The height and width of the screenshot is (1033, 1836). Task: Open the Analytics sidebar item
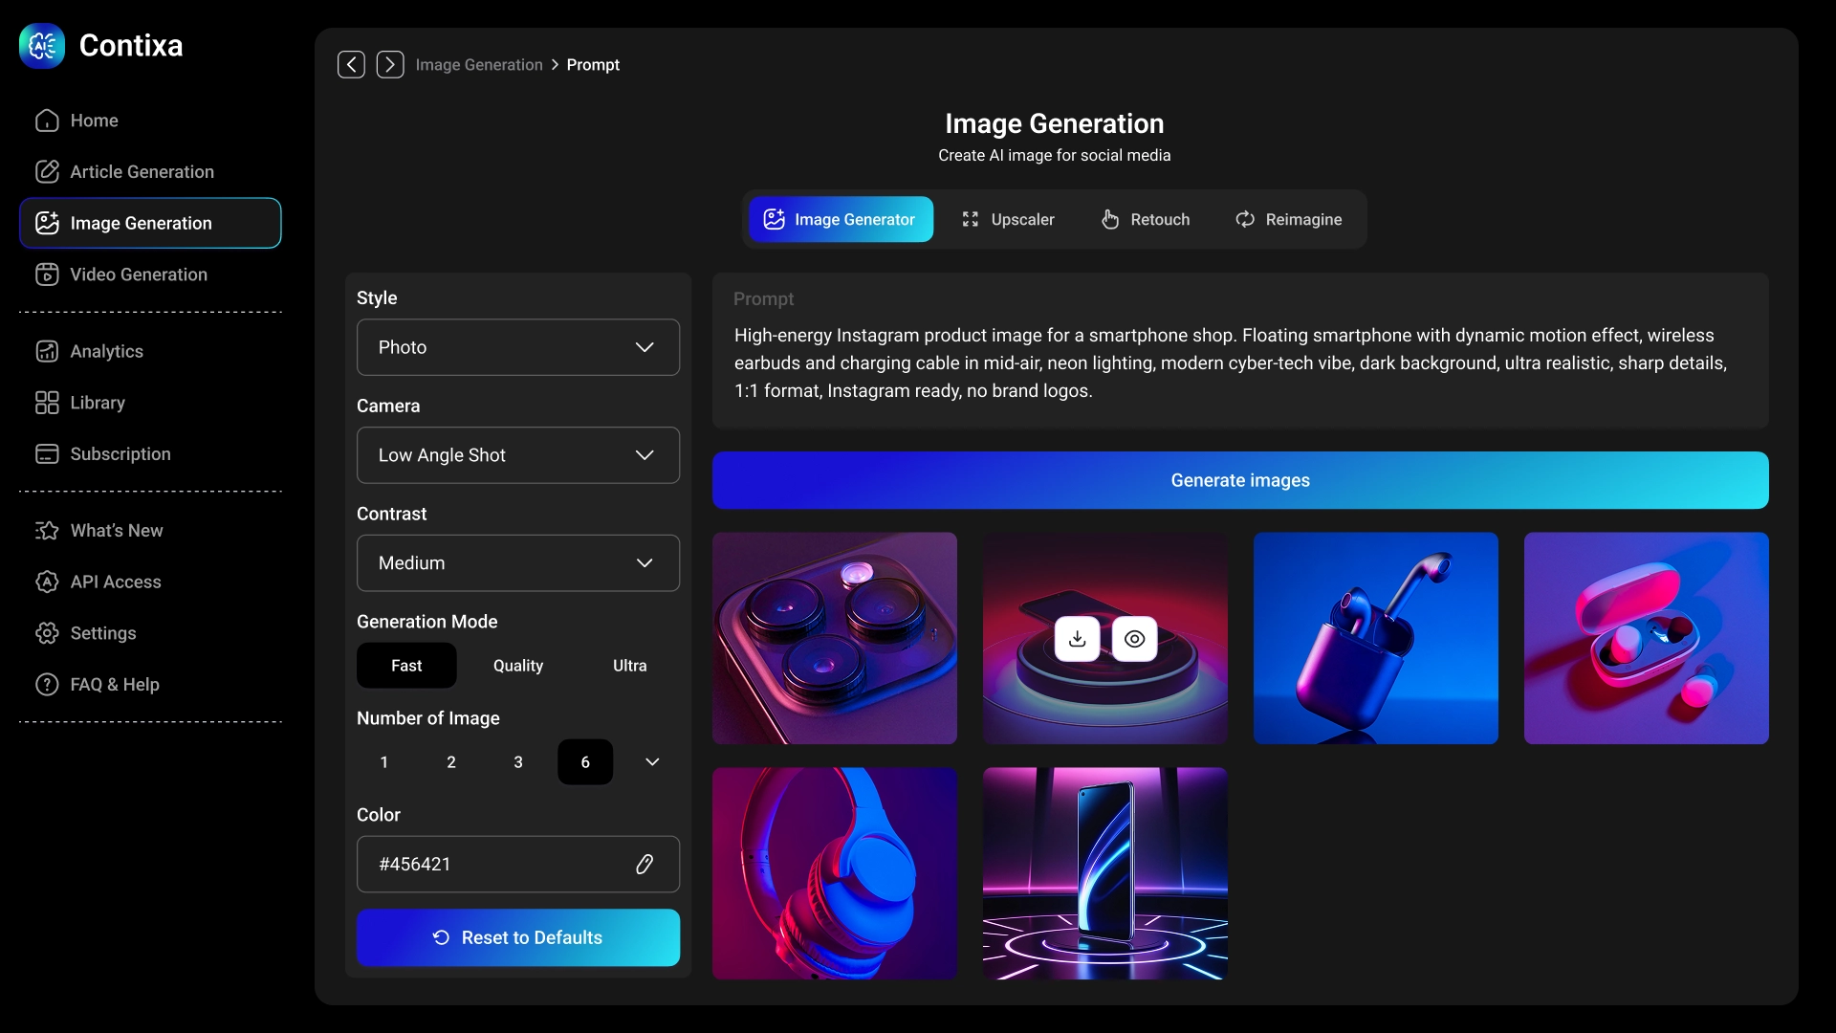click(x=106, y=351)
